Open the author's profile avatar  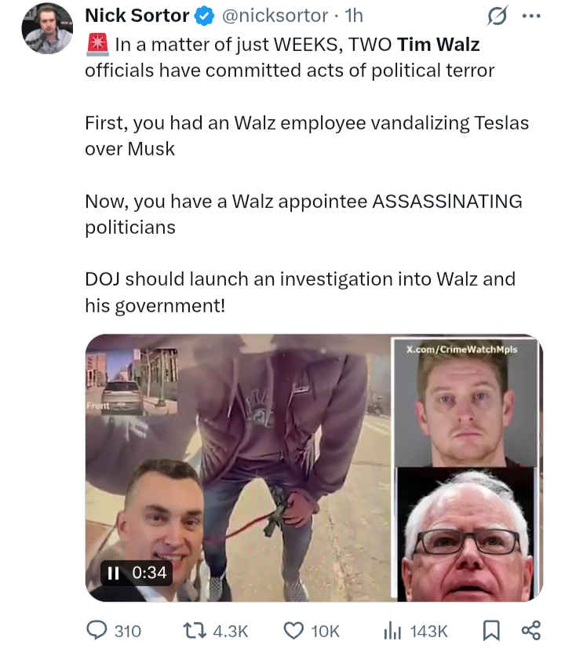(47, 28)
